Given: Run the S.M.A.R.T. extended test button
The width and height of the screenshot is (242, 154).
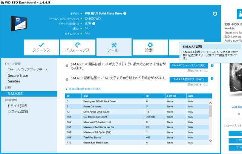Looking at the screenshot, I should click(188, 79).
